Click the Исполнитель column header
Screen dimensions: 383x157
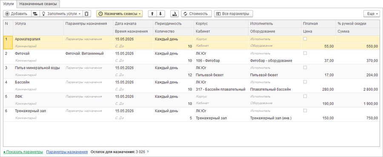[x=274, y=24]
